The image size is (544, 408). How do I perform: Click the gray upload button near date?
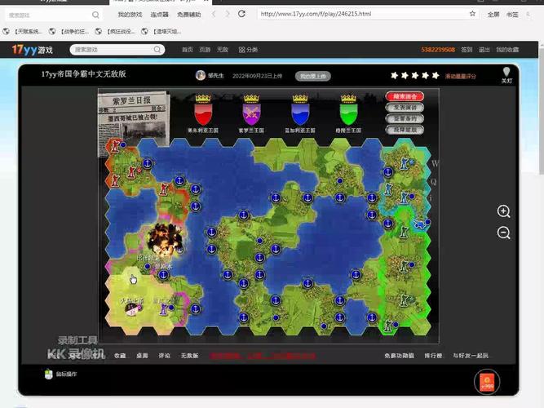tap(313, 76)
